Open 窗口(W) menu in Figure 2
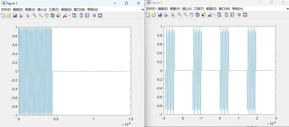The width and height of the screenshot is (289, 127). (224, 9)
